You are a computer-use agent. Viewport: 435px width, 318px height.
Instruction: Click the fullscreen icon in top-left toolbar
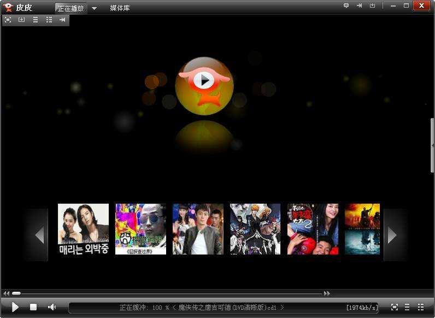(x=8, y=20)
